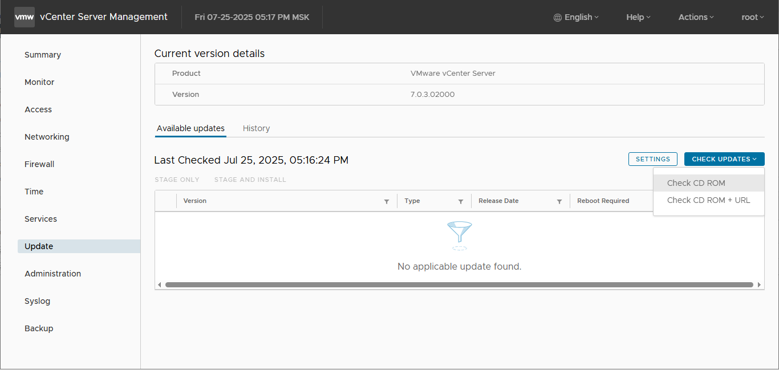Toggle the Check Updates dropdown button
The image size is (779, 370).
point(724,159)
